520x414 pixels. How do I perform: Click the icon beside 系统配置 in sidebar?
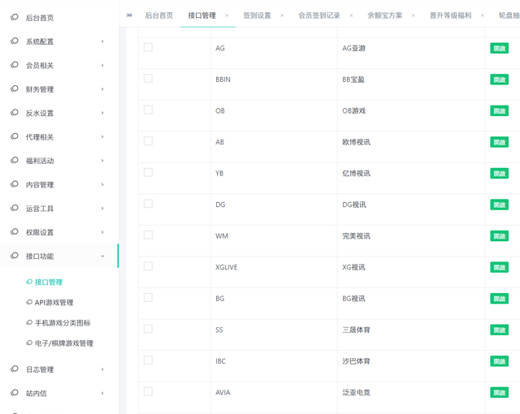tap(15, 41)
